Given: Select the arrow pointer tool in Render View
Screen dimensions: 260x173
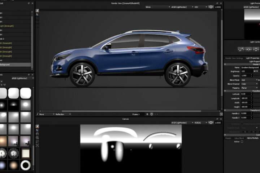Looking at the screenshot, I should pyautogui.click(x=37, y=14).
